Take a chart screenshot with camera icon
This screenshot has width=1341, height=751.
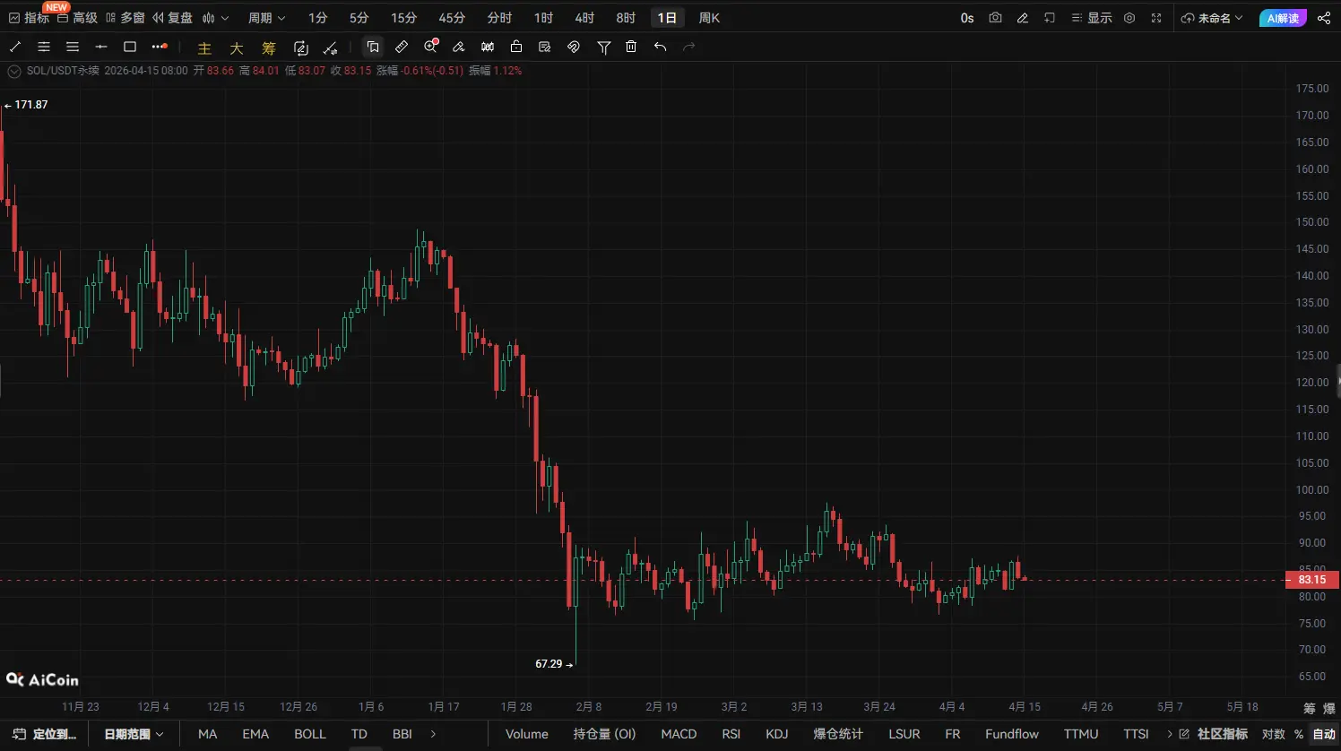pyautogui.click(x=995, y=18)
